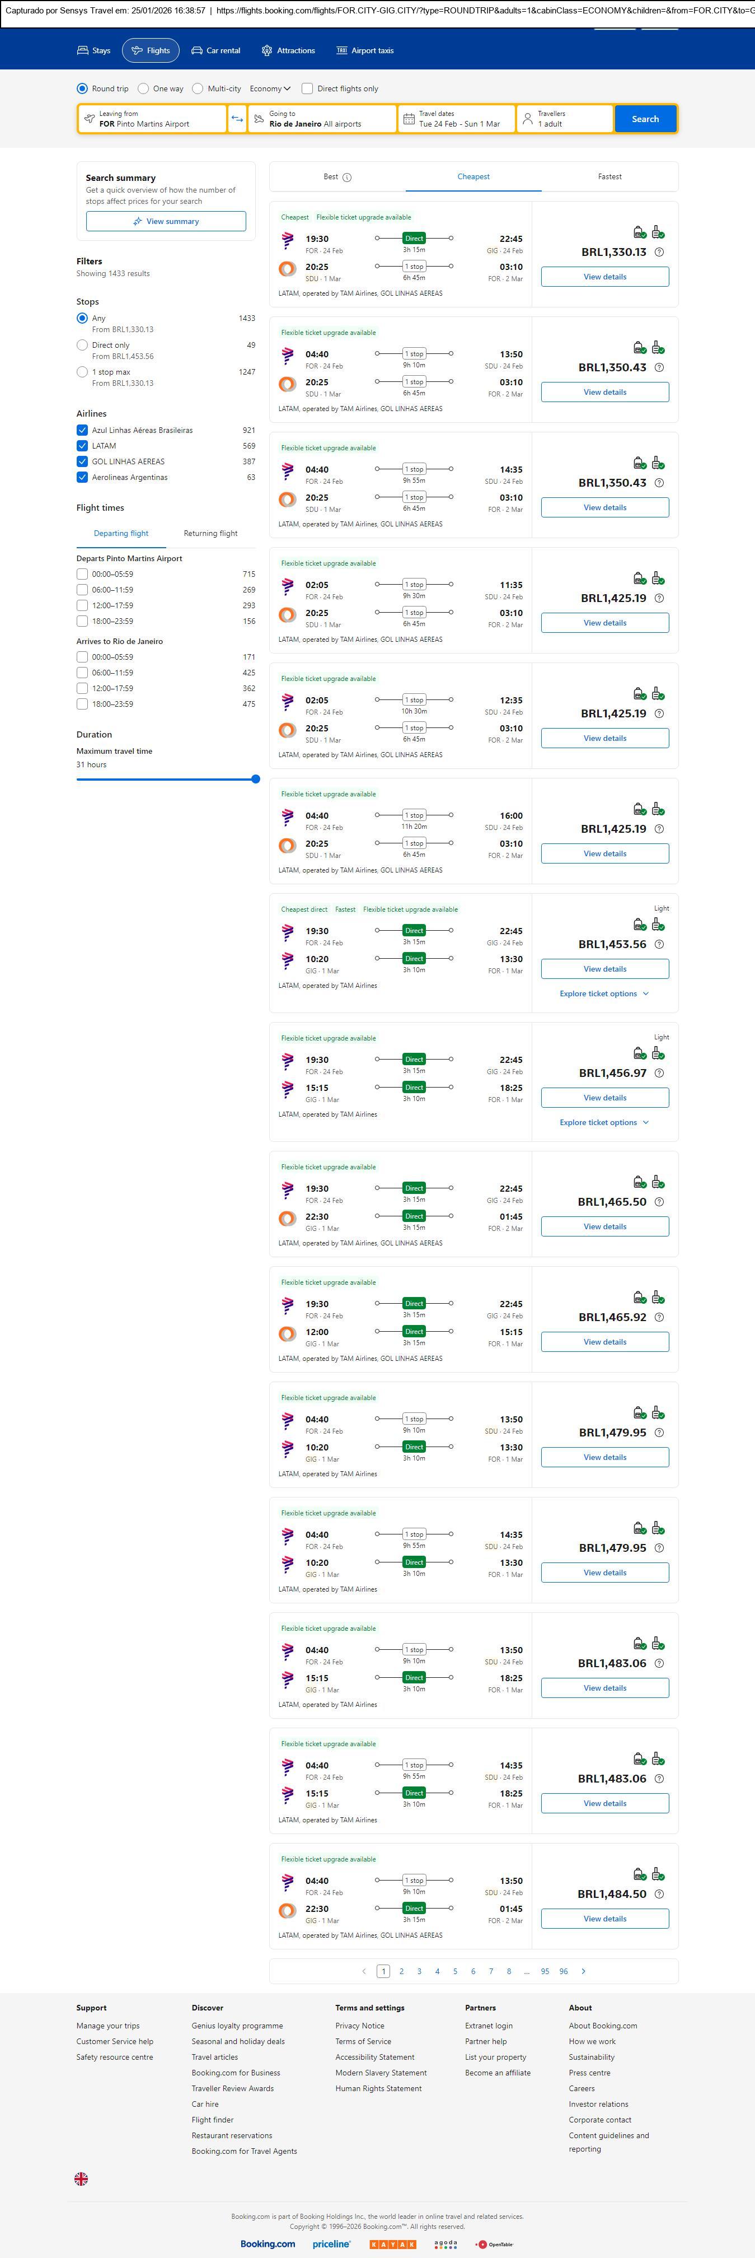Click the info icon beside the Best tab
The height and width of the screenshot is (2258, 755).
pyautogui.click(x=347, y=178)
